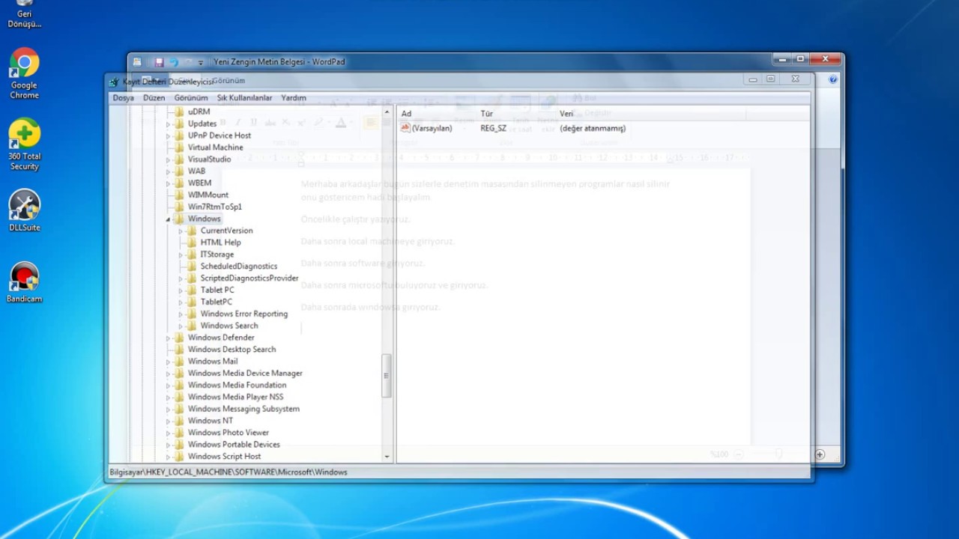Select the WAB key label

tap(196, 171)
